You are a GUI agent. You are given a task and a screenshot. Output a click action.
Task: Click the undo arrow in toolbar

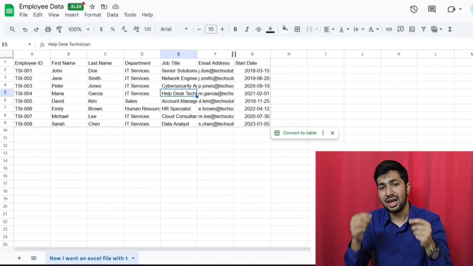[x=25, y=29]
